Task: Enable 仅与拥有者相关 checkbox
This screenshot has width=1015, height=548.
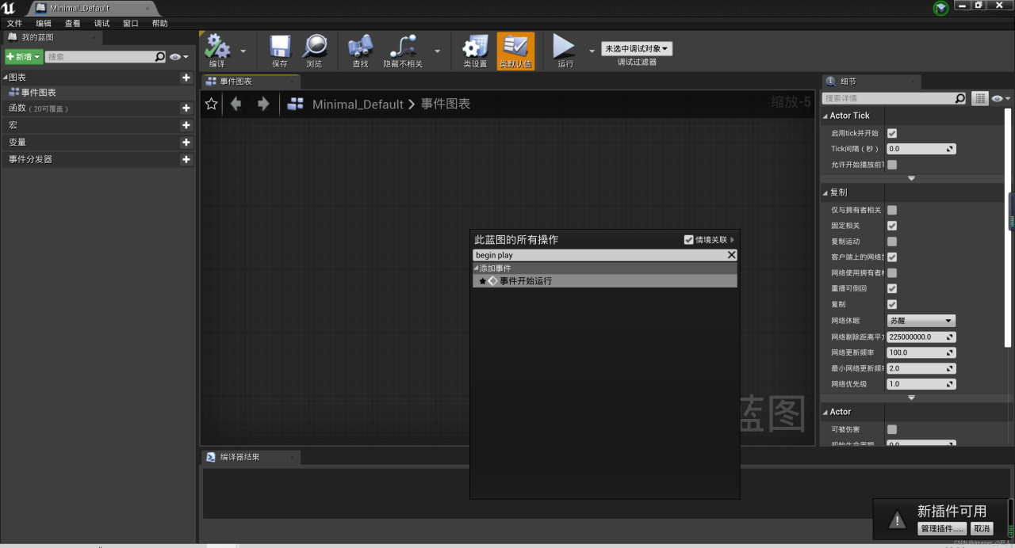Action: coord(892,210)
